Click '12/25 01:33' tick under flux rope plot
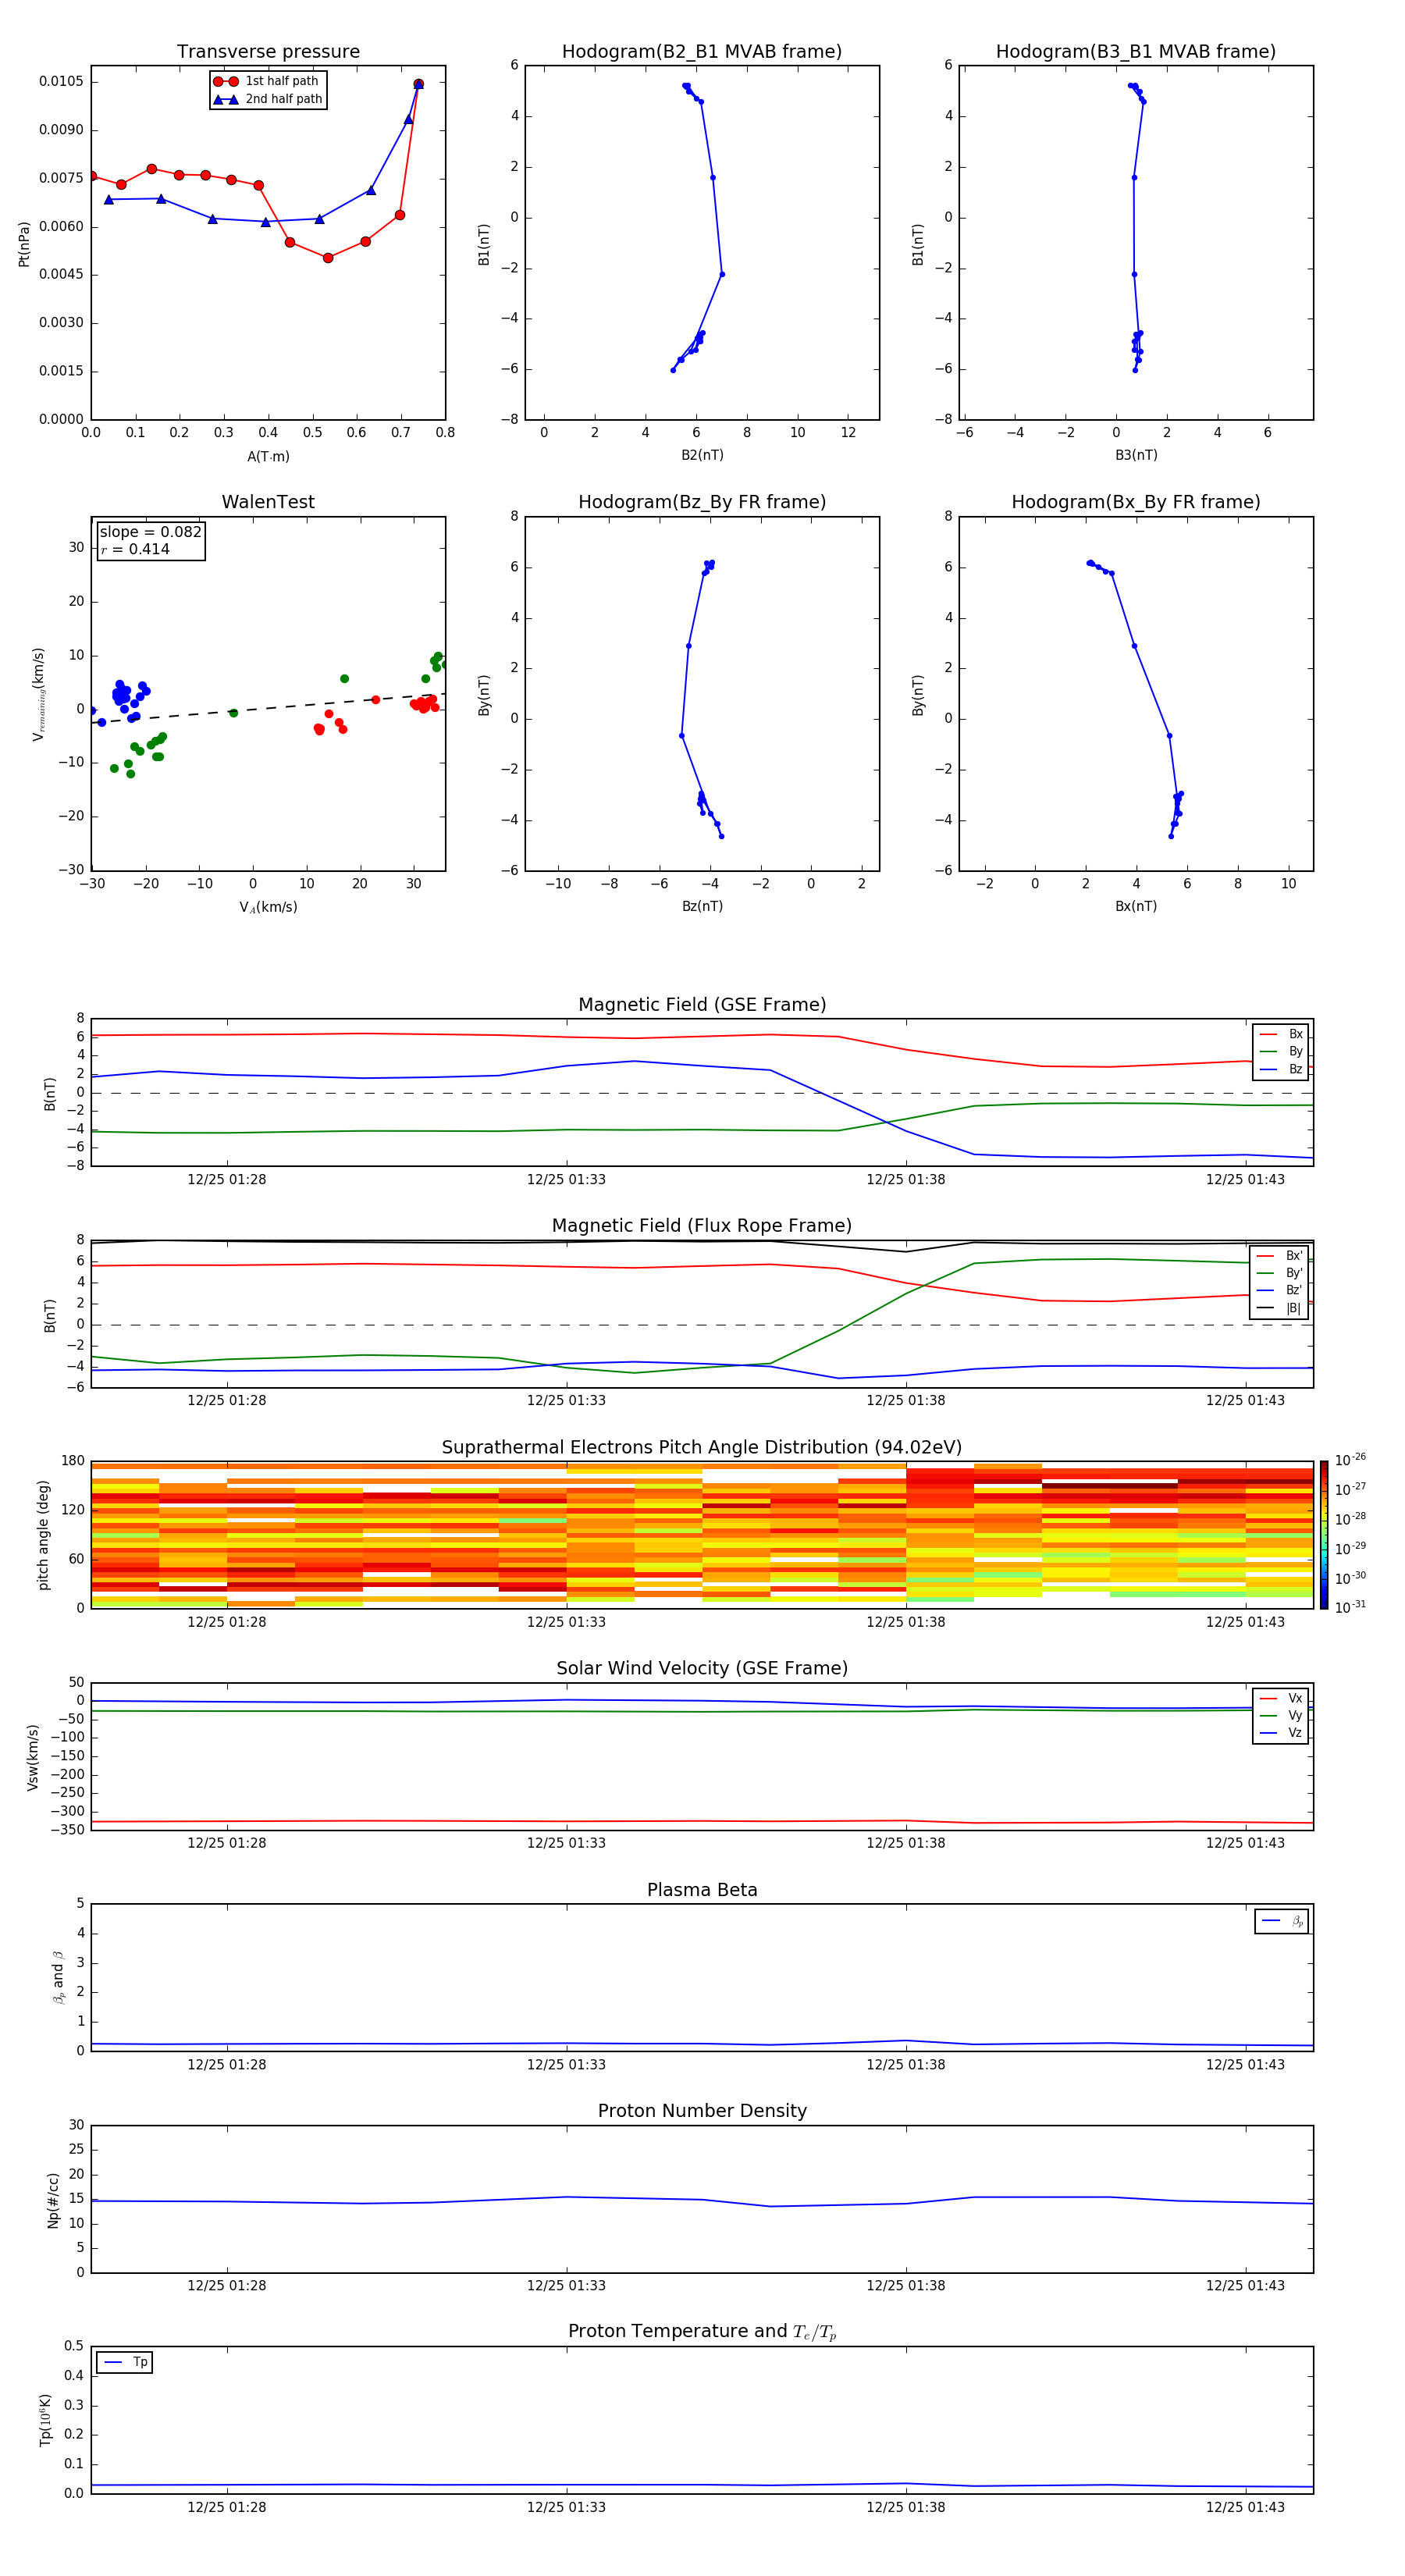This screenshot has width=1405, height=2576. coord(566,1401)
